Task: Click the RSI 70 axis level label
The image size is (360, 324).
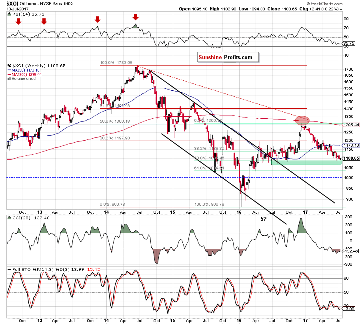Action: click(346, 28)
